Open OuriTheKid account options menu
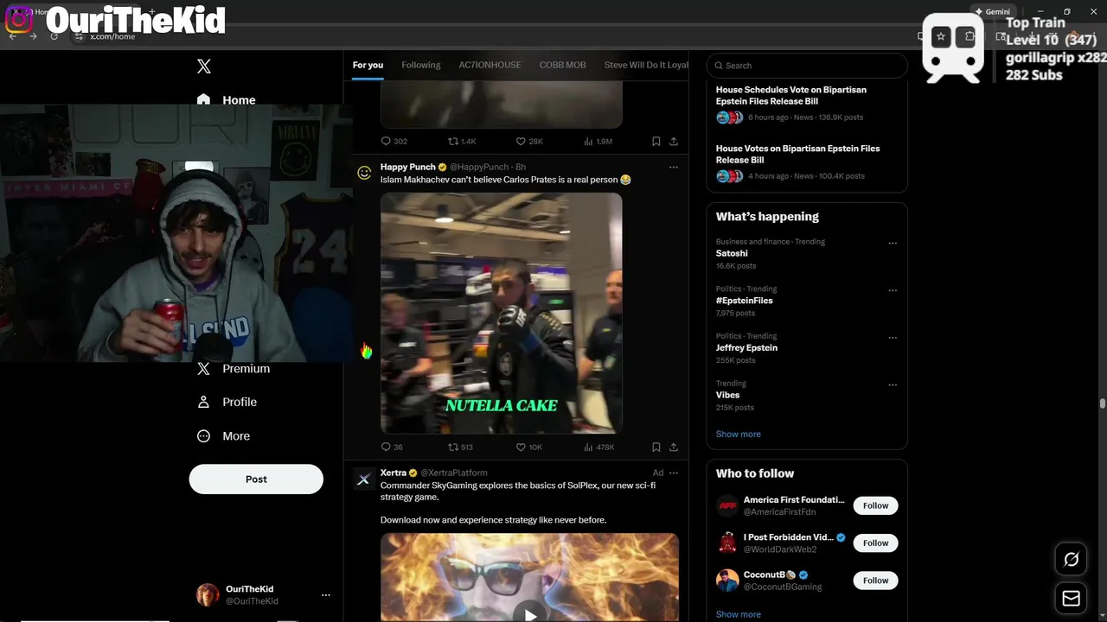Screen dimensions: 1107x622 [326, 594]
